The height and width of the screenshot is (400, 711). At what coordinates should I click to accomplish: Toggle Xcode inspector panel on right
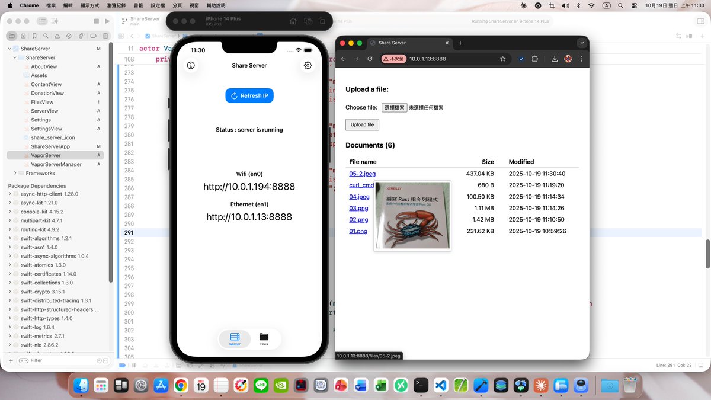[700, 21]
